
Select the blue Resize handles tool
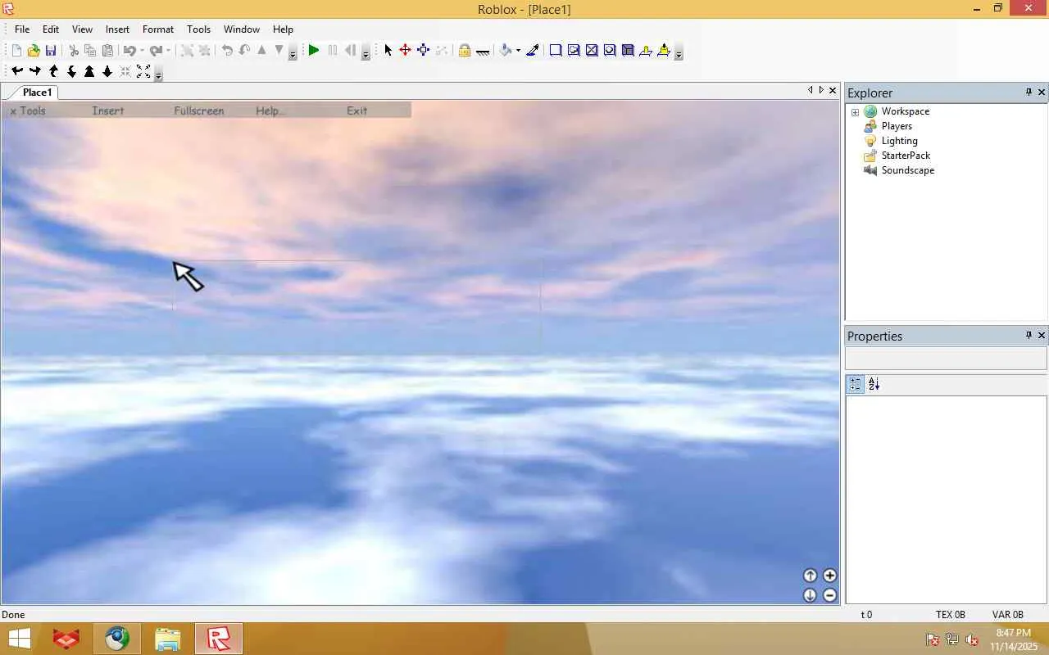click(x=423, y=51)
